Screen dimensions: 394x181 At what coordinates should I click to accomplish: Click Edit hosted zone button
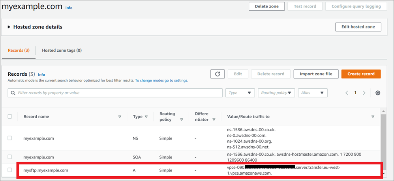tap(358, 27)
